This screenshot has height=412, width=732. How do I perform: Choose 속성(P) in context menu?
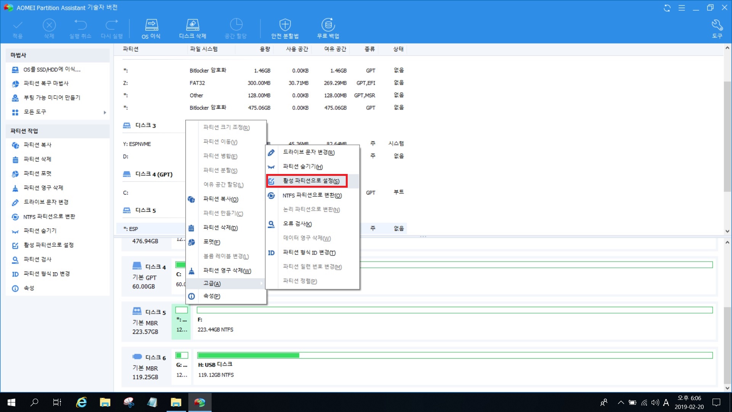226,296
